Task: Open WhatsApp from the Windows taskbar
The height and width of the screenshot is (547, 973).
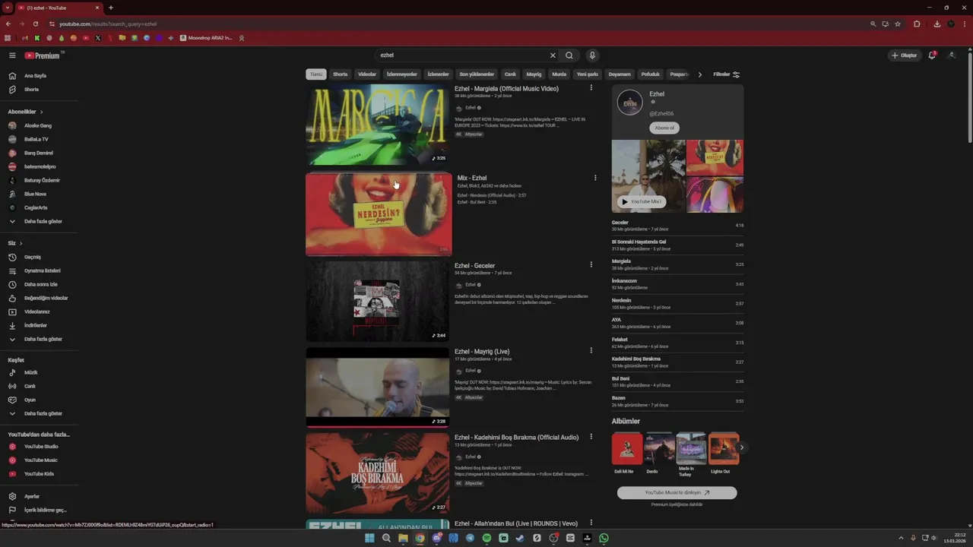Action: click(x=604, y=538)
